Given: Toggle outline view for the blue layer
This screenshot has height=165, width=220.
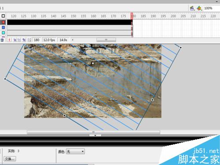Looking at the screenshot, I should pyautogui.click(x=3, y=28).
